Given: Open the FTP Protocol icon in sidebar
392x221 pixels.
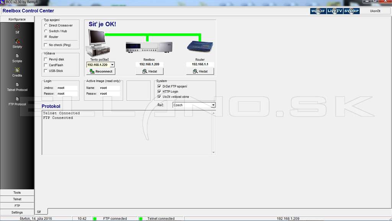Looking at the screenshot, I should [x=17, y=99].
